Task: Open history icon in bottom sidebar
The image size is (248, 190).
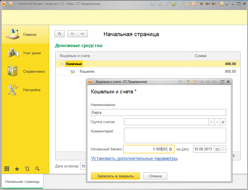Action: (x=27, y=169)
